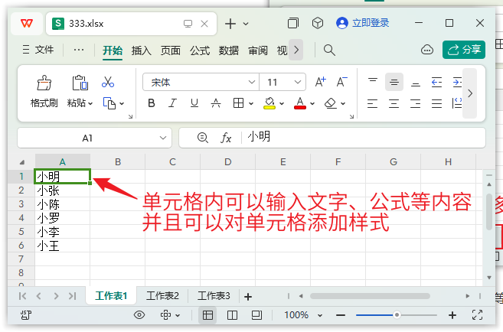
Task: Click the eraser clear-format icon
Action: pos(331,103)
